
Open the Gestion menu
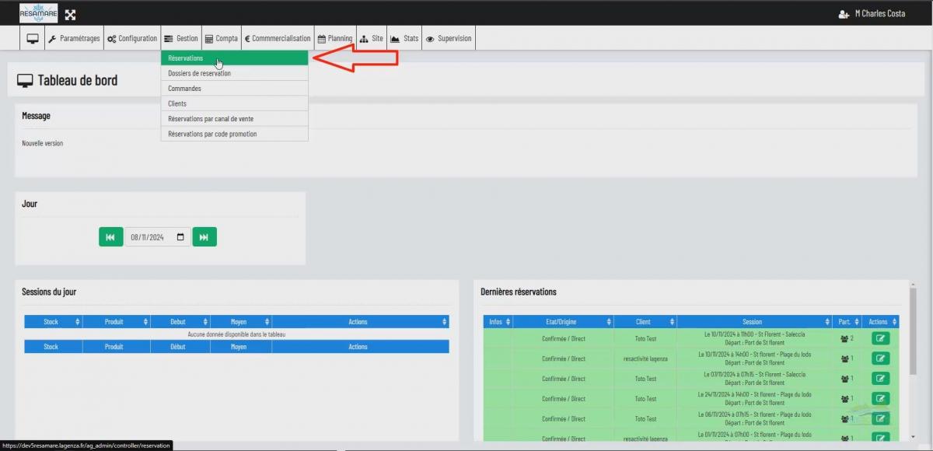[180, 38]
